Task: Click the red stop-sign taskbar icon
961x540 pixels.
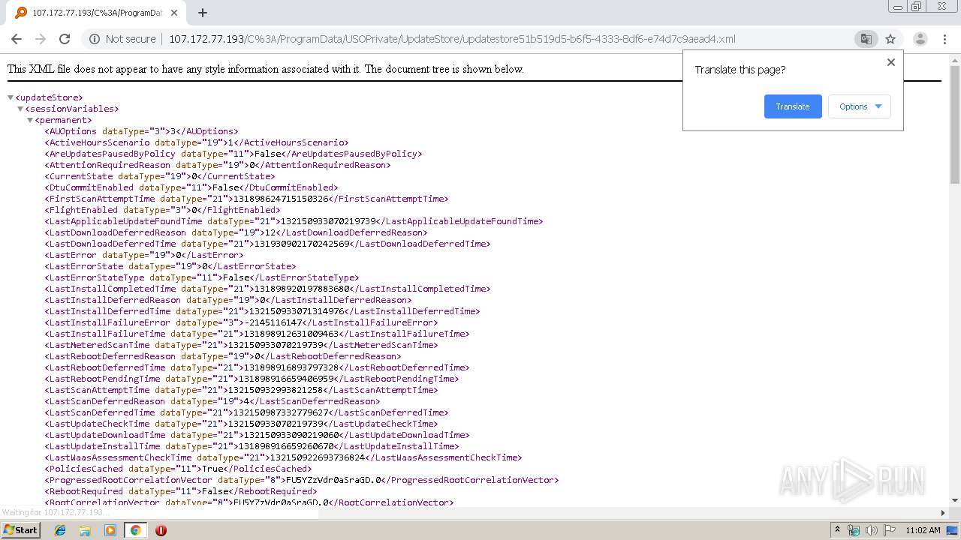Action: [161, 530]
